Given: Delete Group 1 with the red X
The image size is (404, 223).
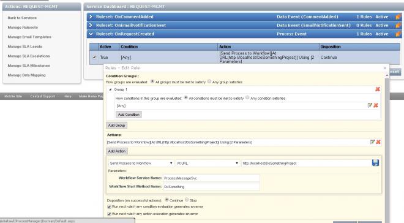Looking at the screenshot, I should click(x=378, y=89).
